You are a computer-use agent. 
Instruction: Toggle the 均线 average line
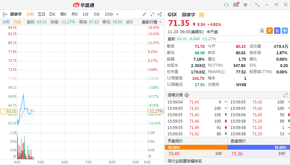(17, 22)
